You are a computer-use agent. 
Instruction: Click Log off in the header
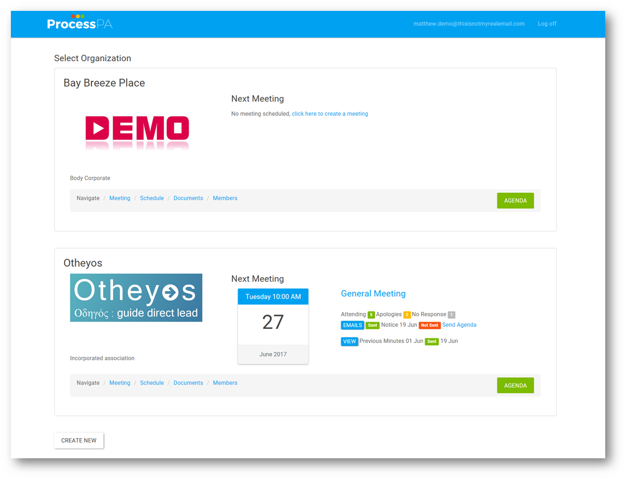547,24
